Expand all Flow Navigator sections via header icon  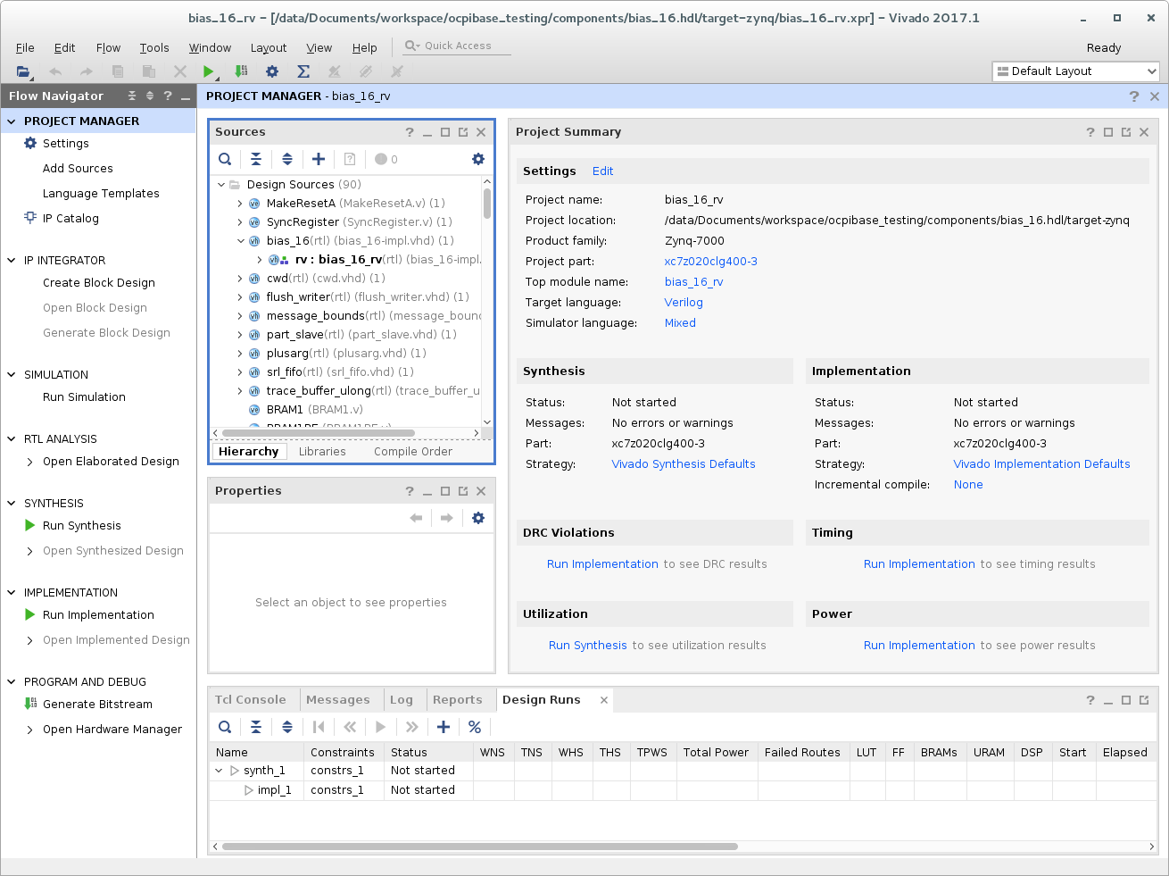pos(150,96)
